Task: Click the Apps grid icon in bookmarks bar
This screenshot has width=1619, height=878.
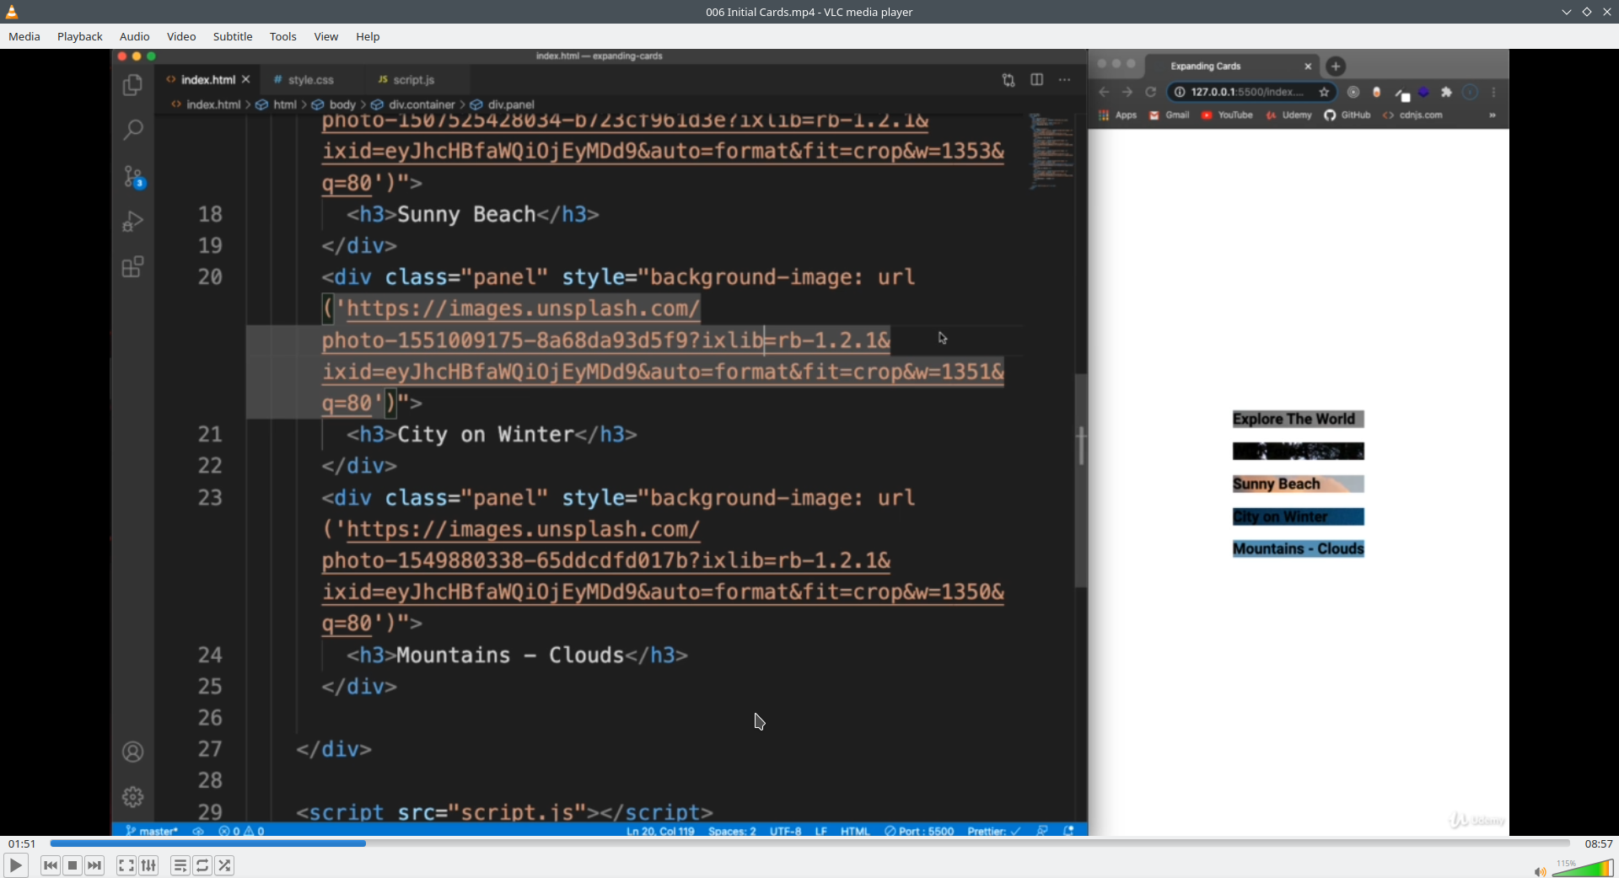Action: tap(1104, 115)
